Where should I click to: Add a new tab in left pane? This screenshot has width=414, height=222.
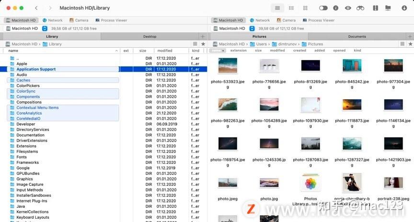click(203, 37)
